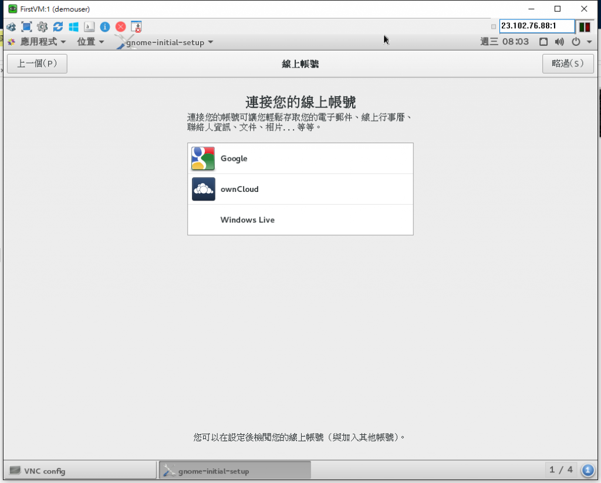The height and width of the screenshot is (483, 601).
Task: Click the Ctrl-Alt-Del key icon
Action: pos(89,27)
